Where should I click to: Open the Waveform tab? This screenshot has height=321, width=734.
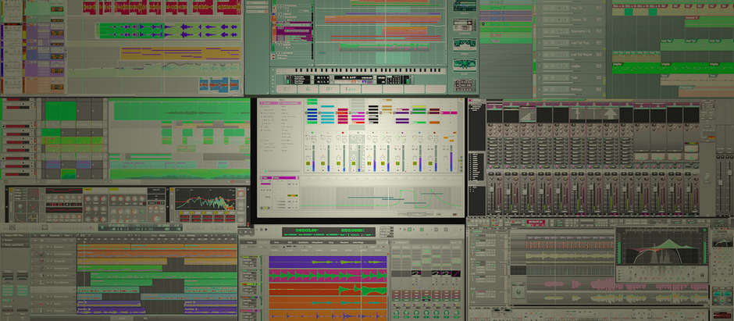pos(344,242)
